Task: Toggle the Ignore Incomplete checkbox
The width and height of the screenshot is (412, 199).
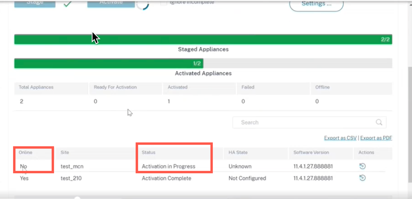Action: point(164,2)
